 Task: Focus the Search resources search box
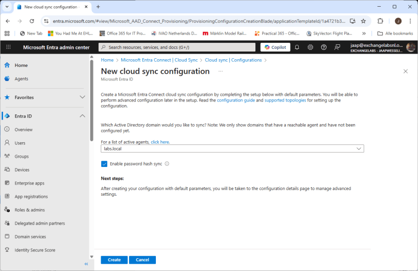pos(177,47)
